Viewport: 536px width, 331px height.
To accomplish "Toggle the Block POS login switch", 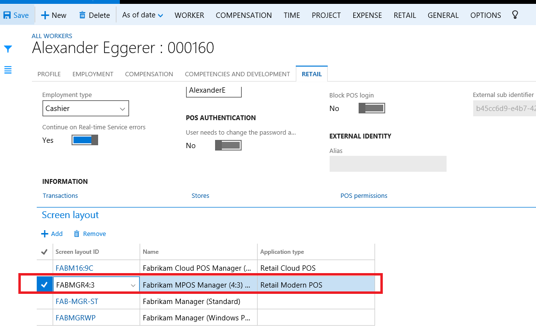I will (372, 108).
